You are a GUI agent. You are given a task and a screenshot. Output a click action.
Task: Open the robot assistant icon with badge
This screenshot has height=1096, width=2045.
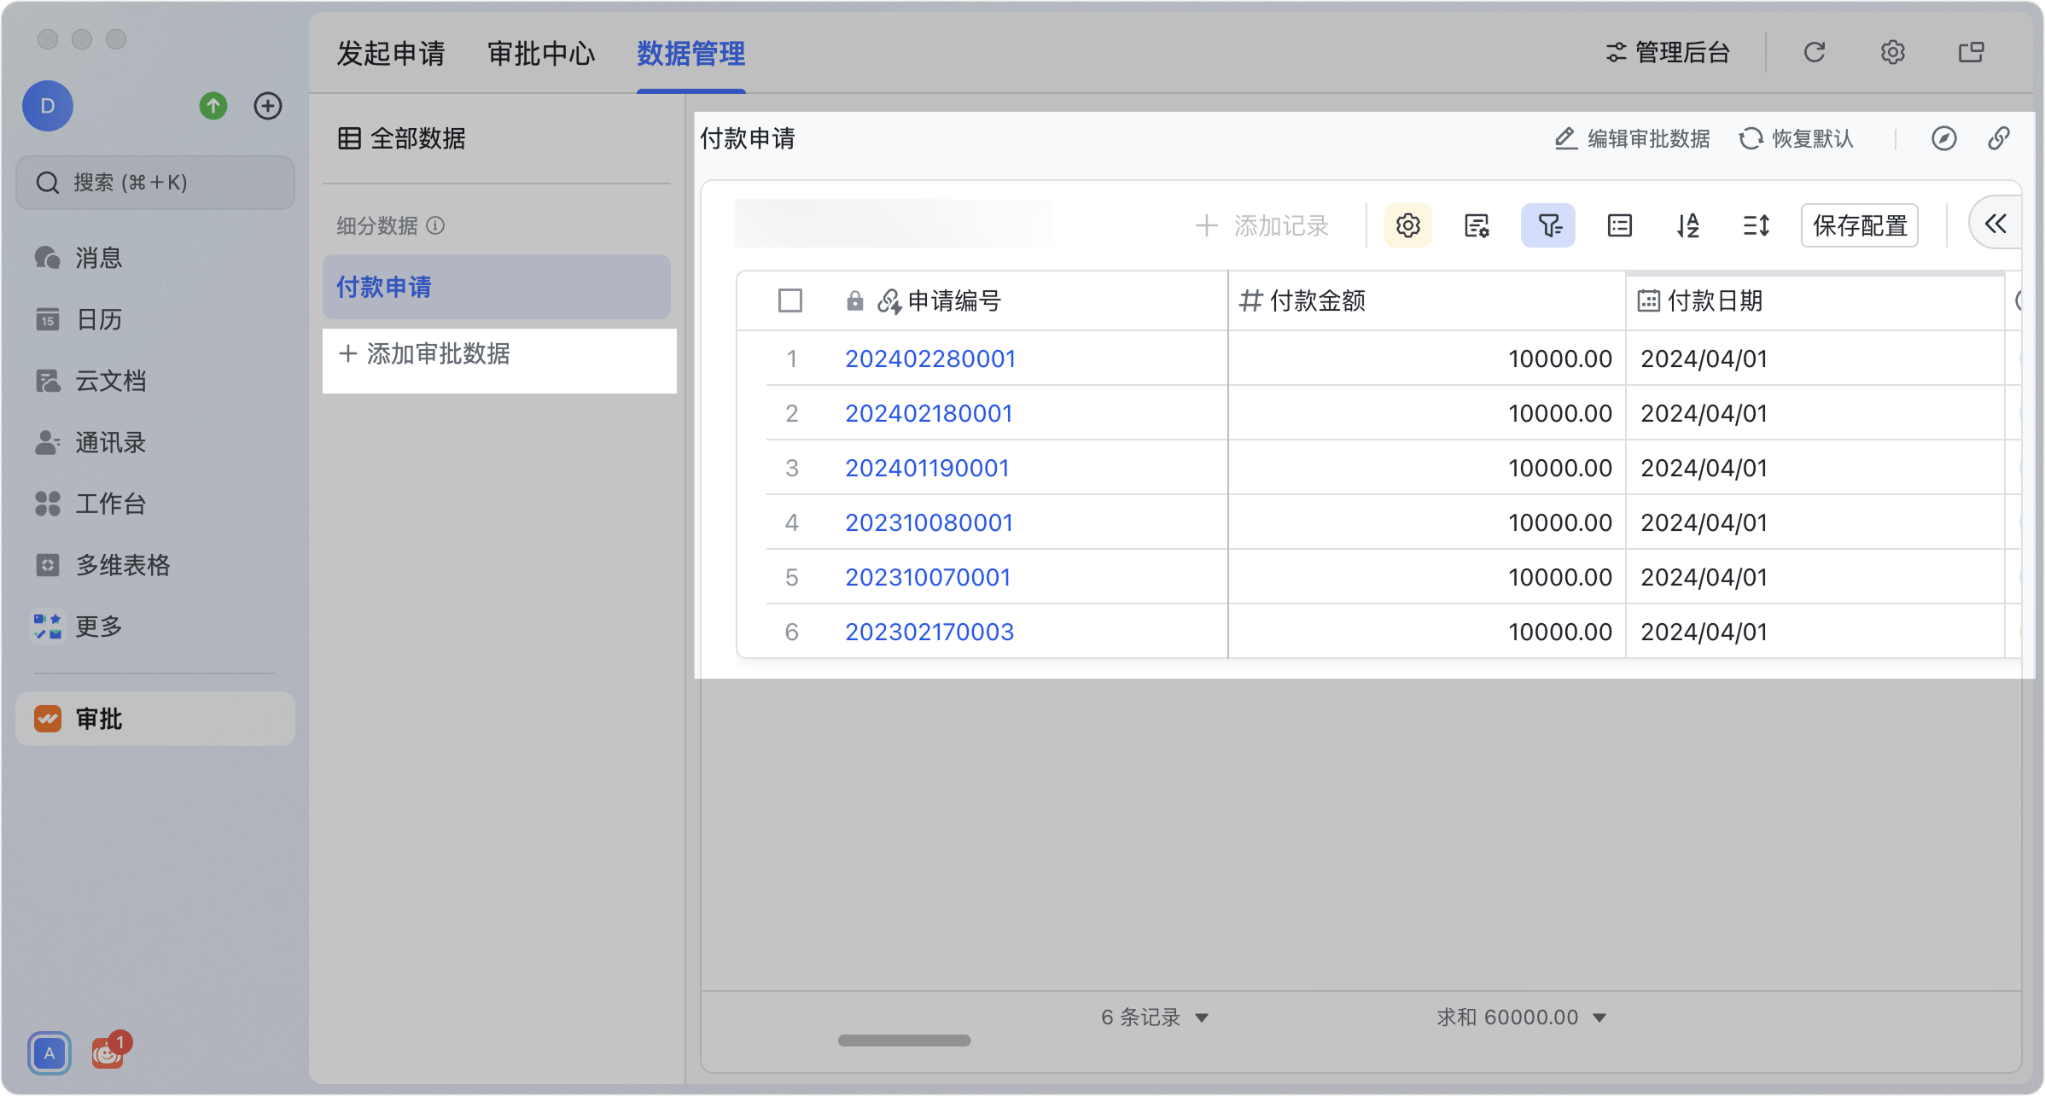[108, 1053]
